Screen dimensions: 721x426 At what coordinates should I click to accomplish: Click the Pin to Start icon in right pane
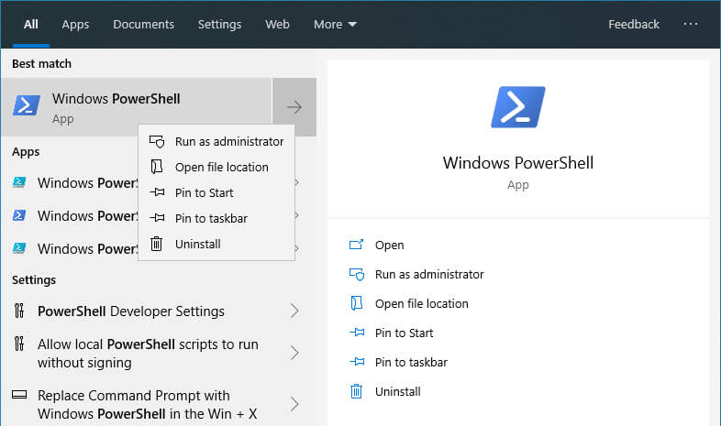(356, 333)
